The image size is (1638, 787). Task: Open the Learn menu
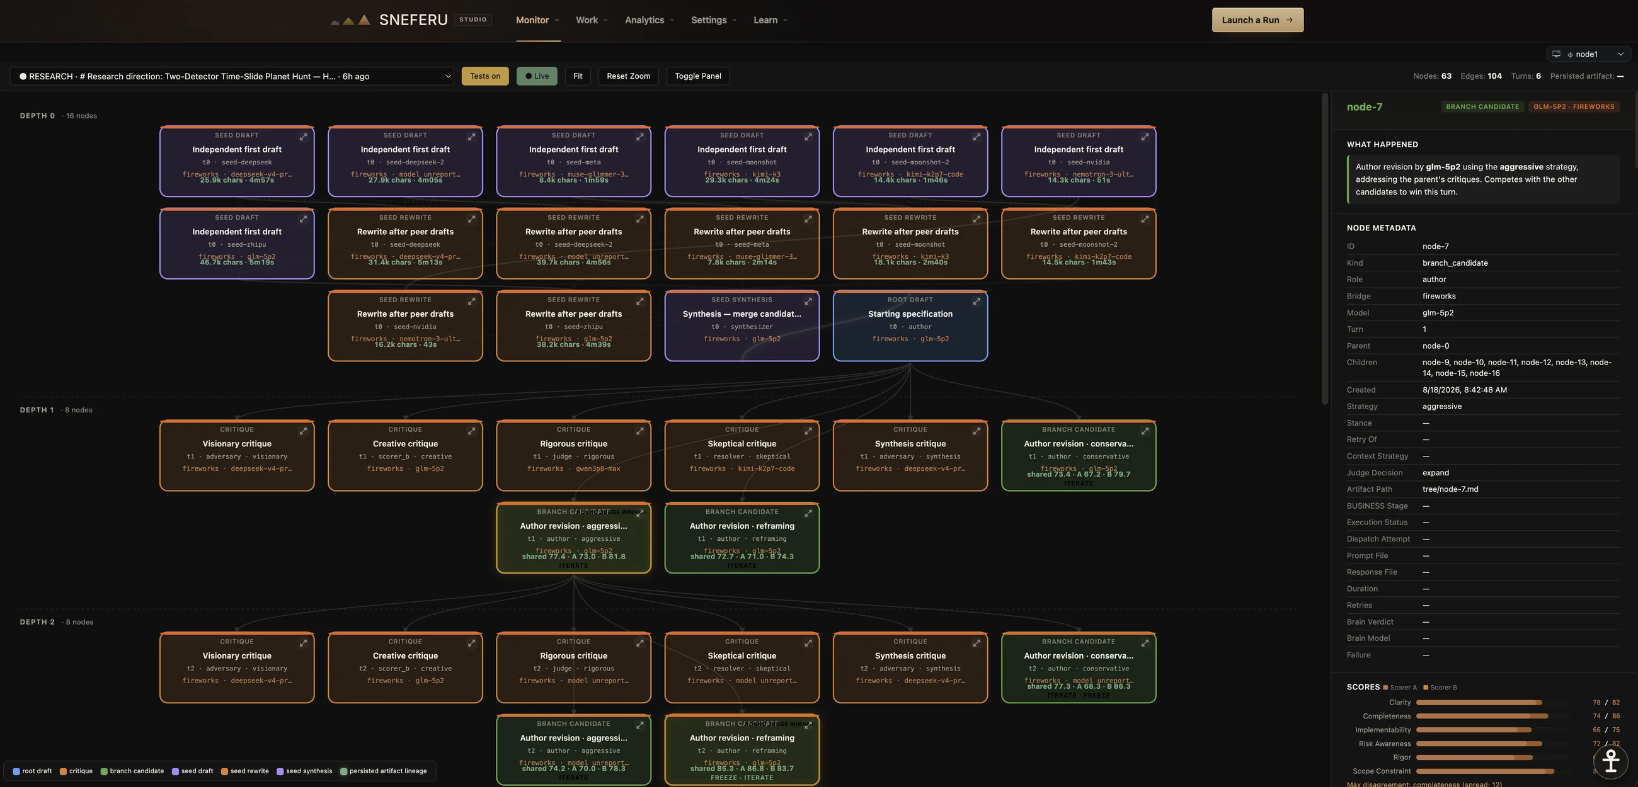tap(770, 20)
